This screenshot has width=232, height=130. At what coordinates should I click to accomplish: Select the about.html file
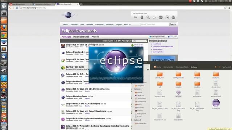[x=216, y=84]
